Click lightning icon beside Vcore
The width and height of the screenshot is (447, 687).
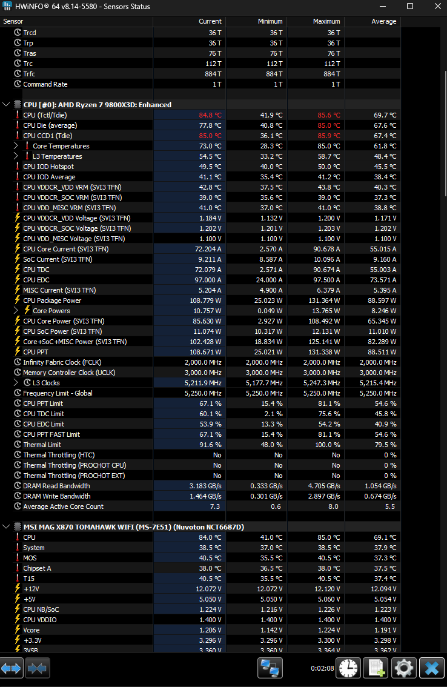point(18,629)
